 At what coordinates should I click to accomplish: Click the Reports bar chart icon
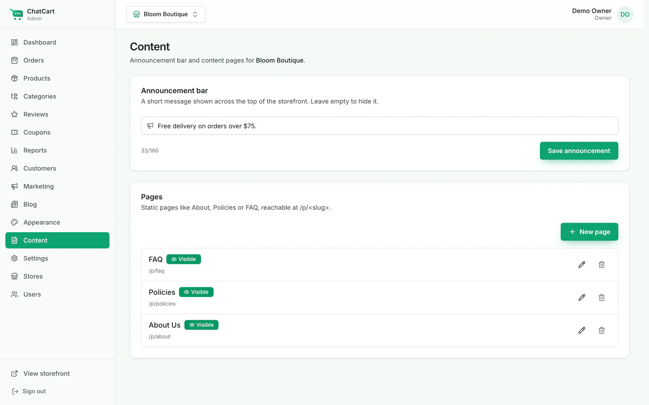point(14,150)
